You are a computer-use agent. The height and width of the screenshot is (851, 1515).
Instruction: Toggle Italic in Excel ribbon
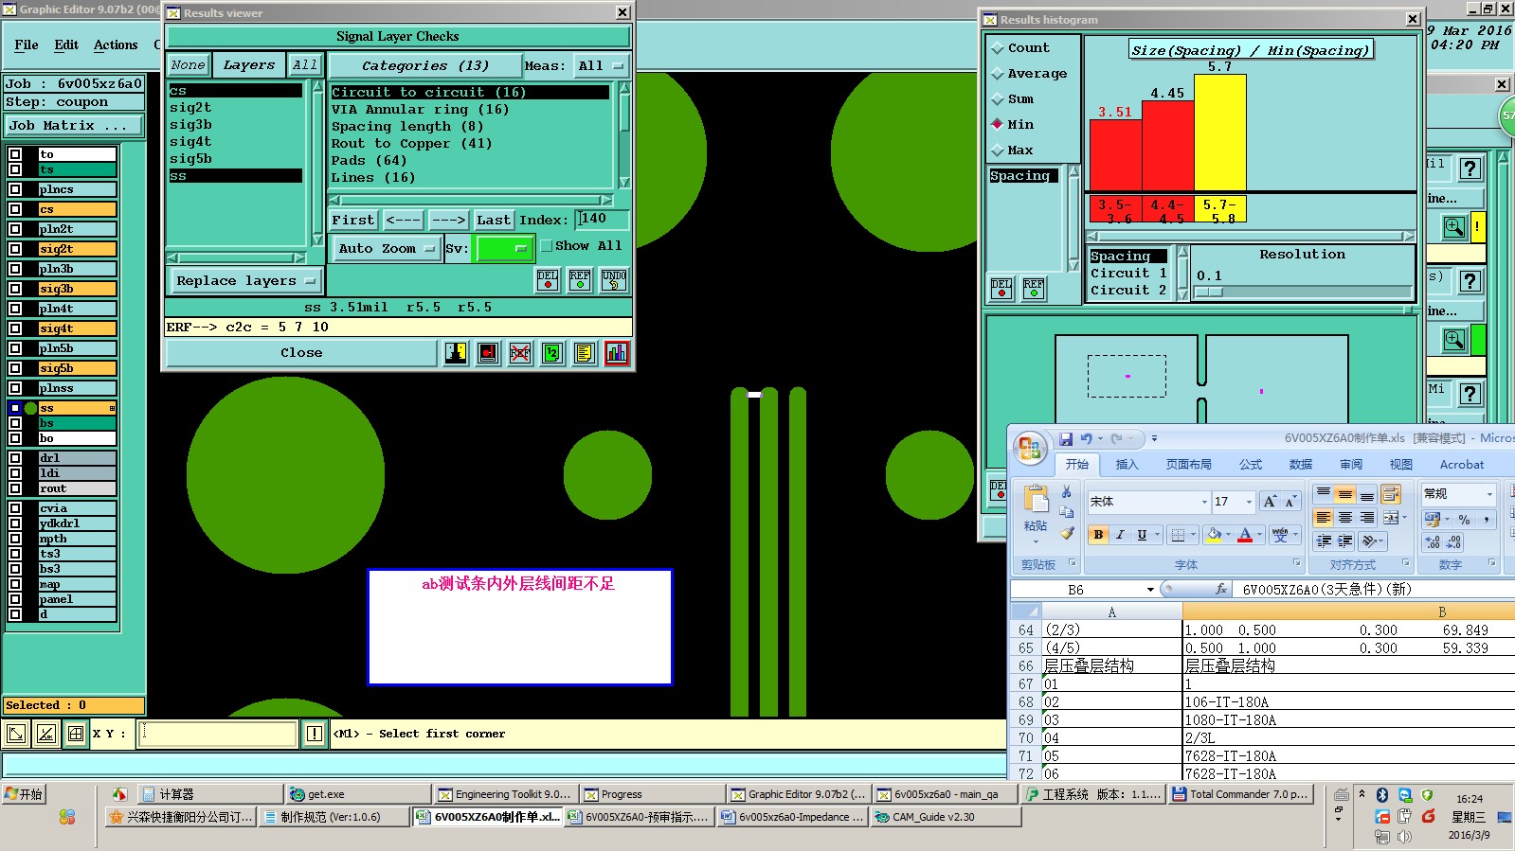point(1120,535)
